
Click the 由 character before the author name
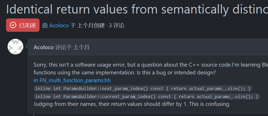click(x=45, y=25)
